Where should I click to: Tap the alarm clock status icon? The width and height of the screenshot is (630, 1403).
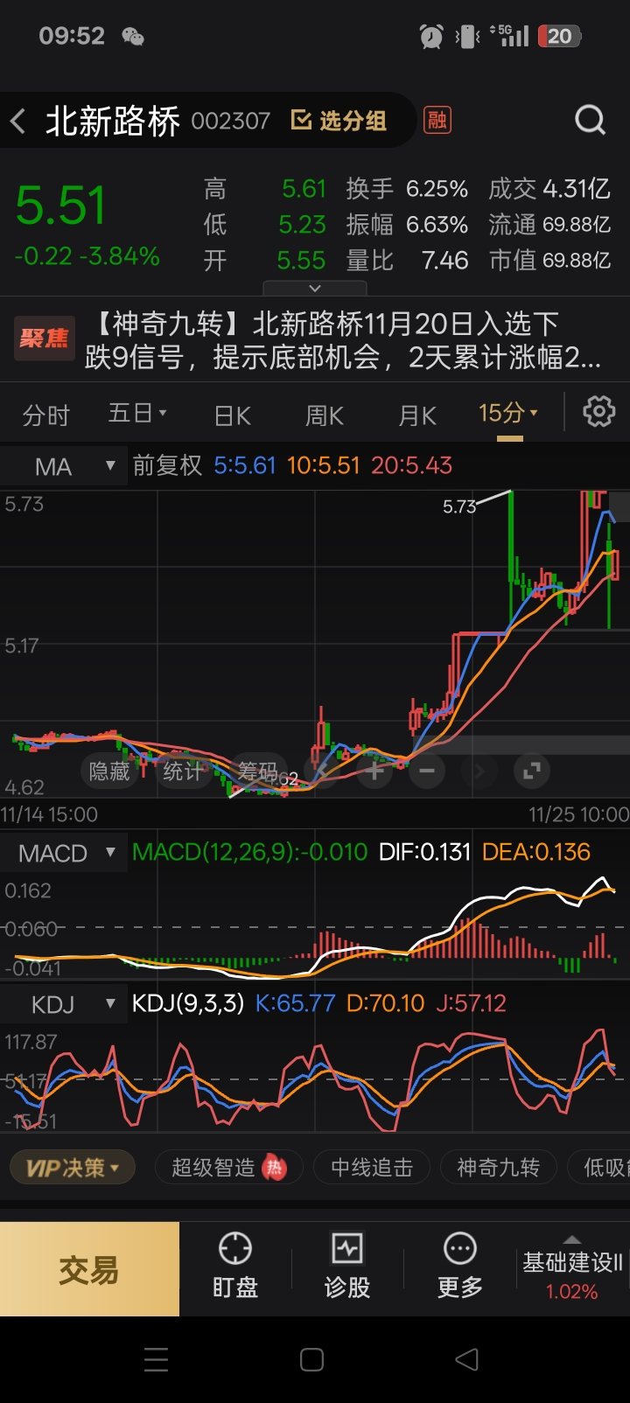click(x=431, y=37)
